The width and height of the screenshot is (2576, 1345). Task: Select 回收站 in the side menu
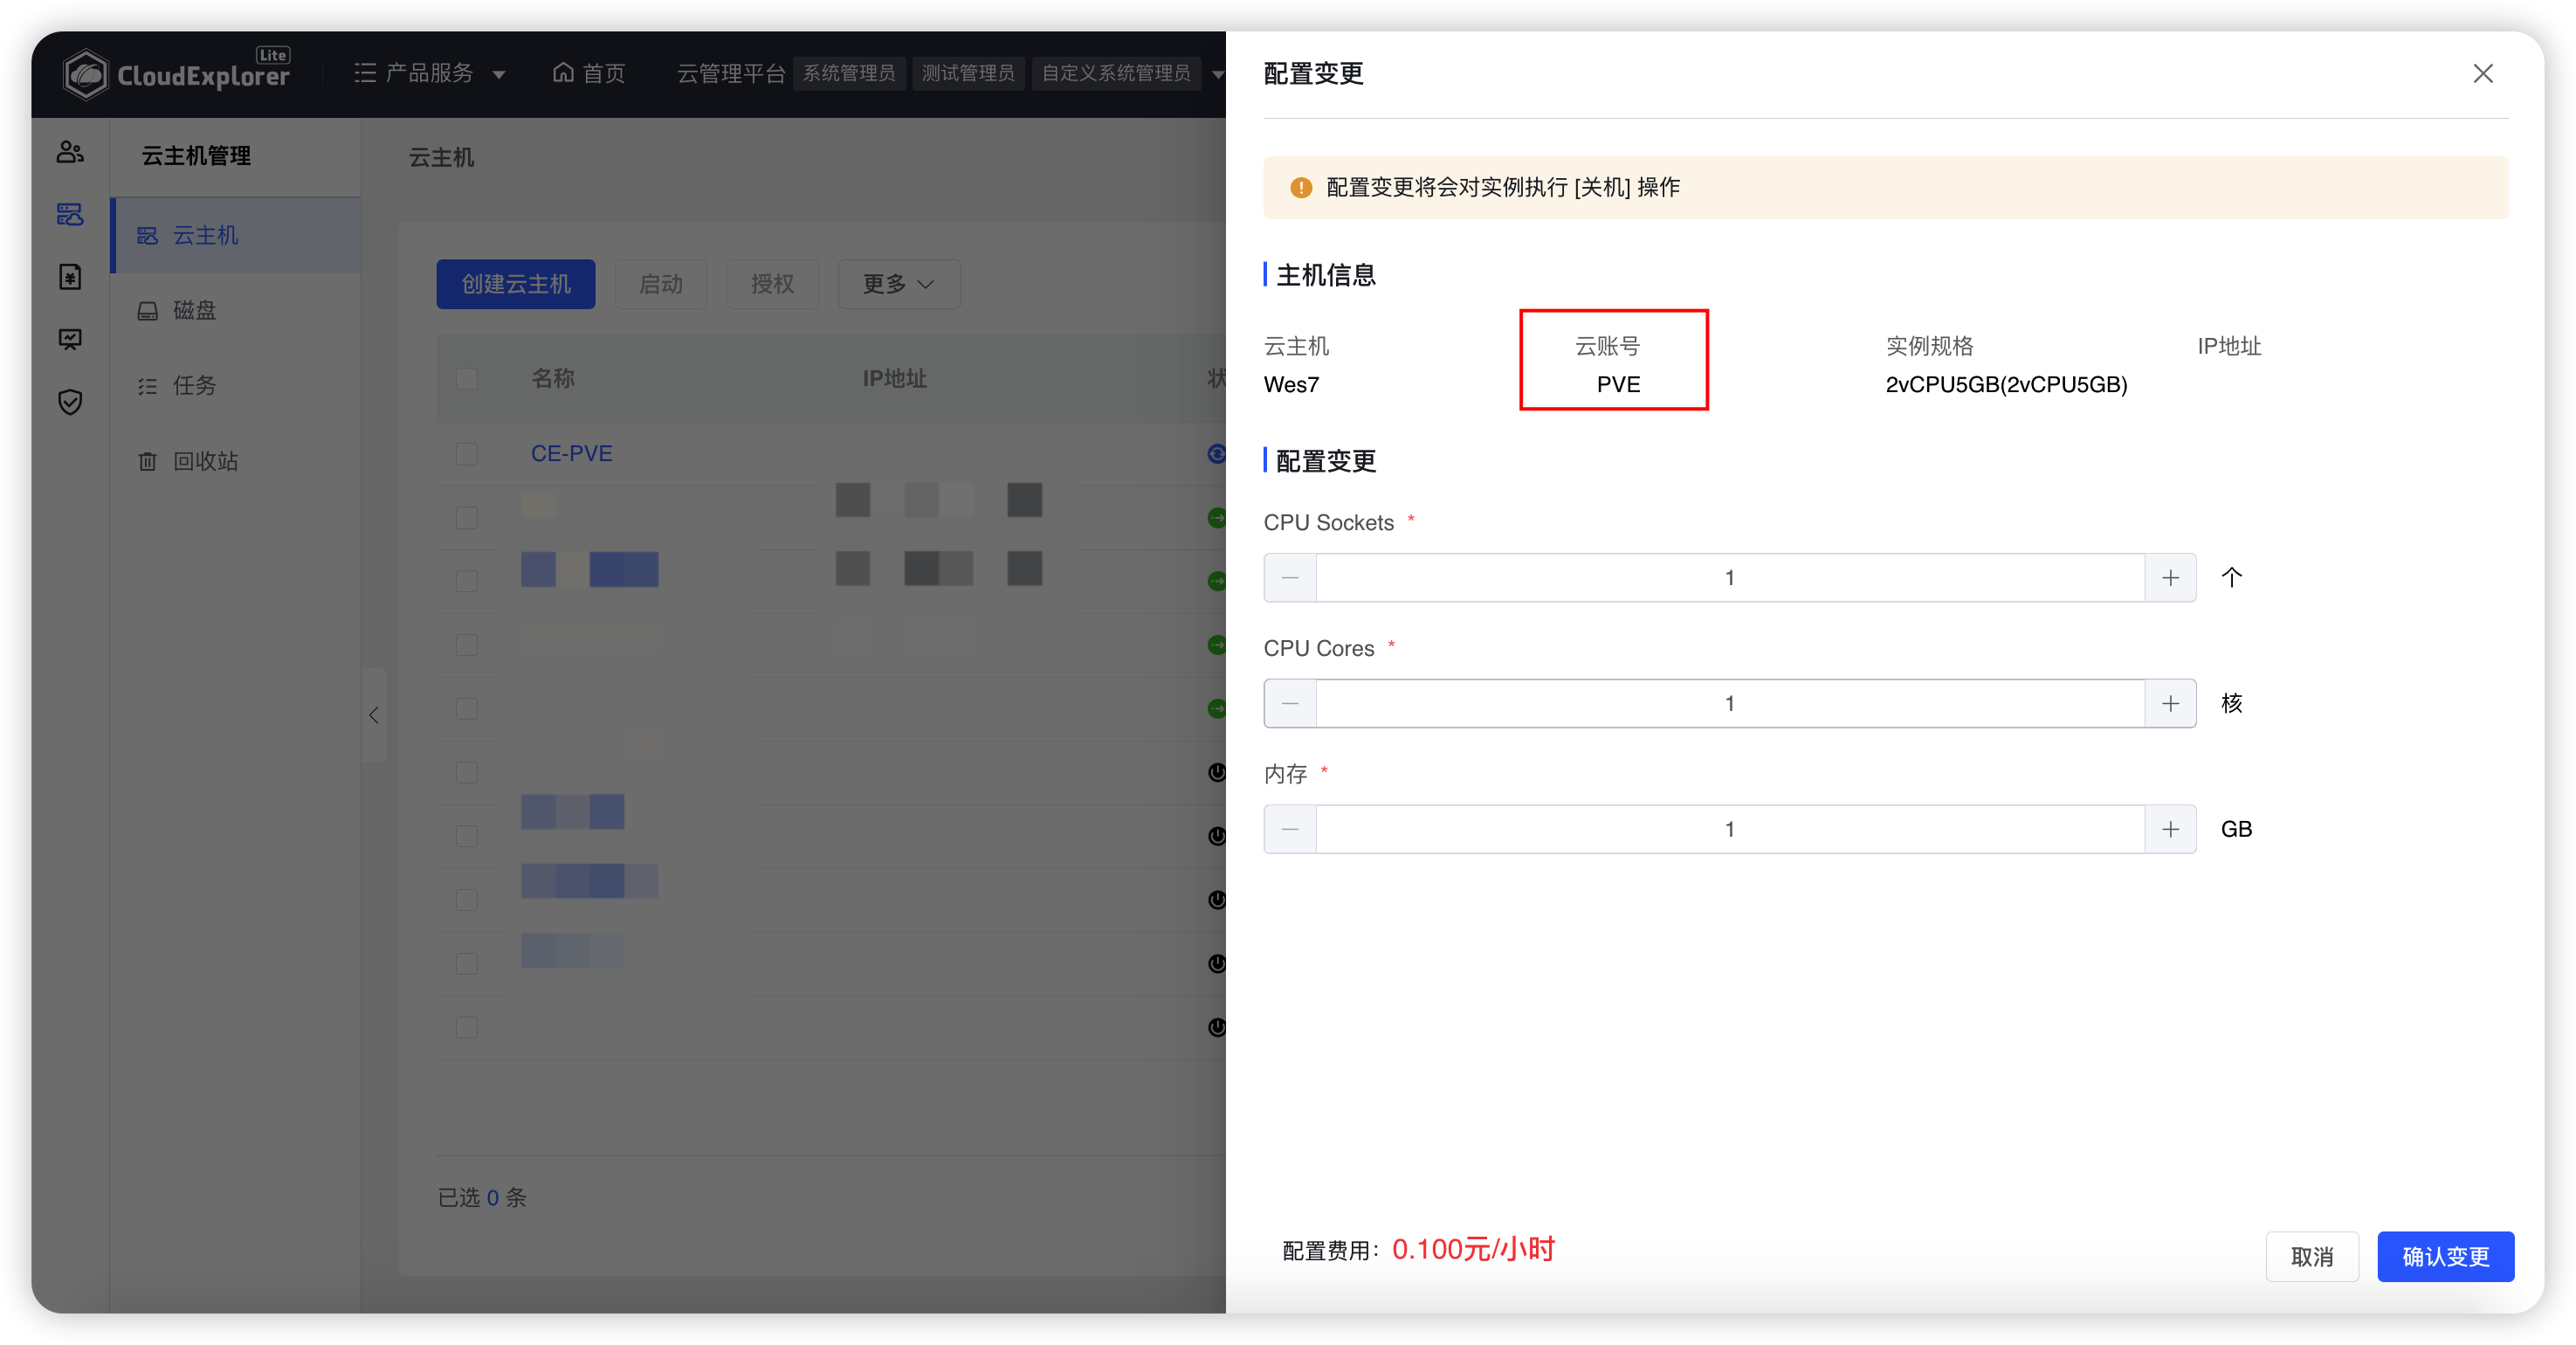(x=236, y=461)
